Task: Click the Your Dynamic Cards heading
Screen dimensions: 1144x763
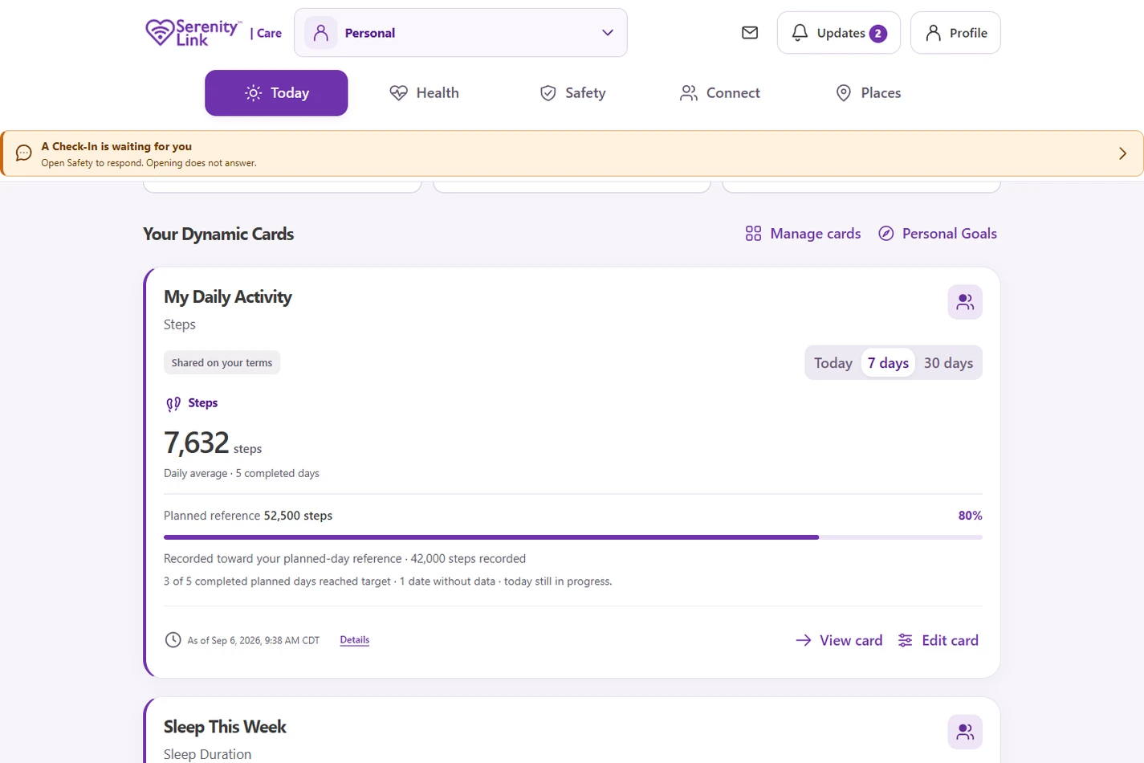Action: tap(218, 234)
